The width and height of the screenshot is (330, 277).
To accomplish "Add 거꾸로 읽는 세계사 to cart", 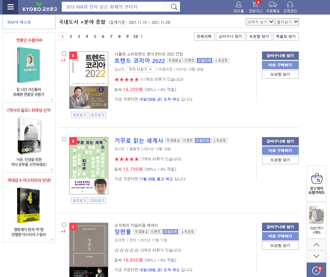I will [280, 141].
